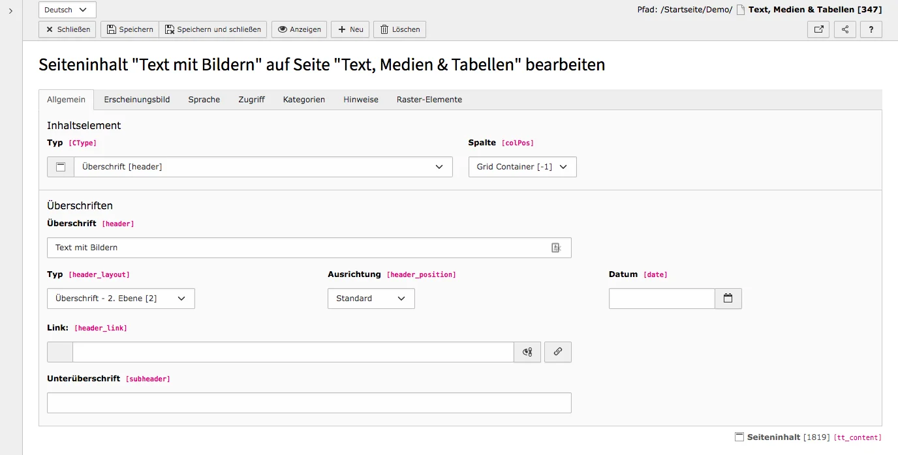
Task: Click the share icon in the top toolbar
Action: 844,29
